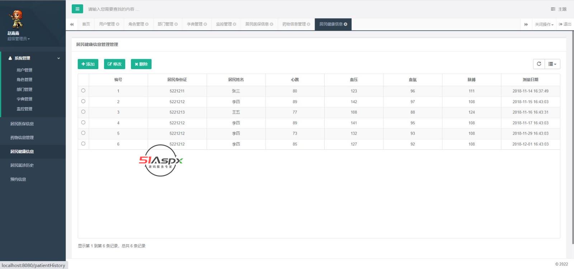Open the 关闭操作 dropdown
574x269 pixels.
[544, 24]
